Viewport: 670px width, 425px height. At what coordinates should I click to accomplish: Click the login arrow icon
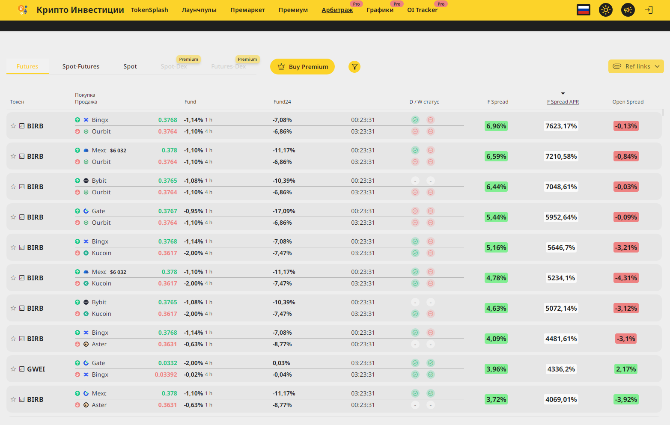coord(649,10)
